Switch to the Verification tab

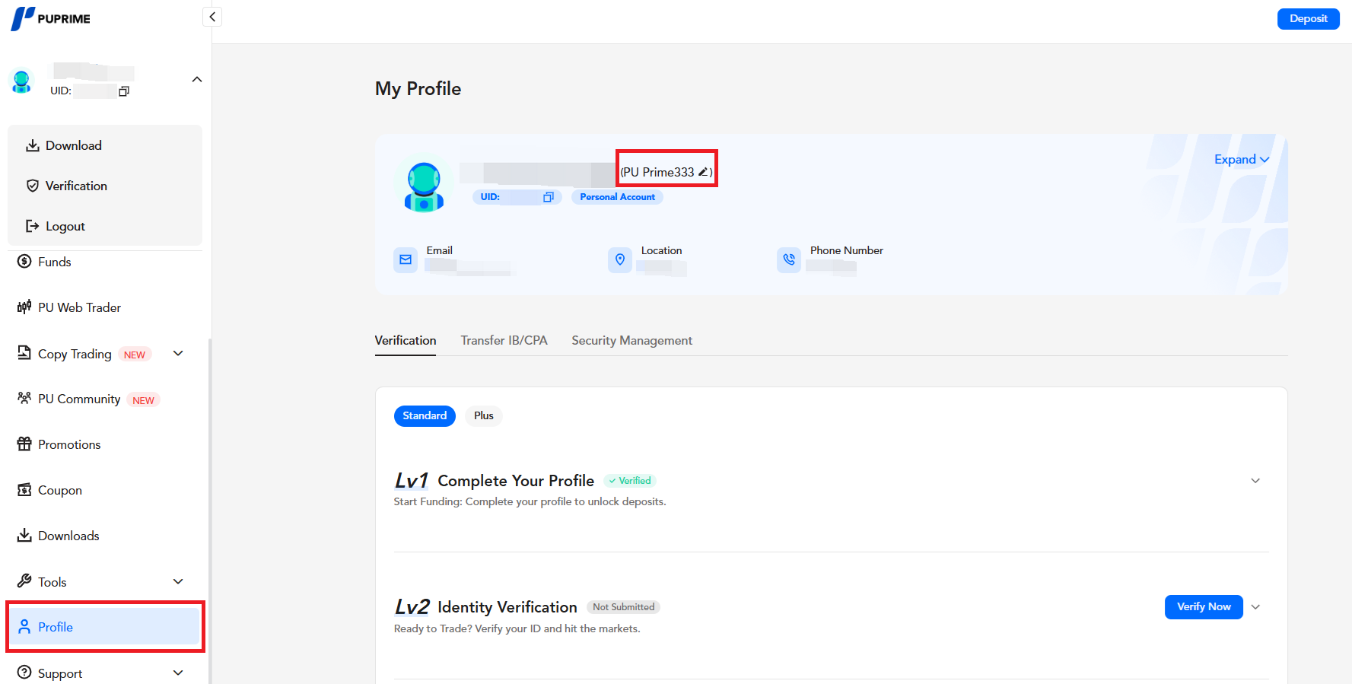point(406,341)
